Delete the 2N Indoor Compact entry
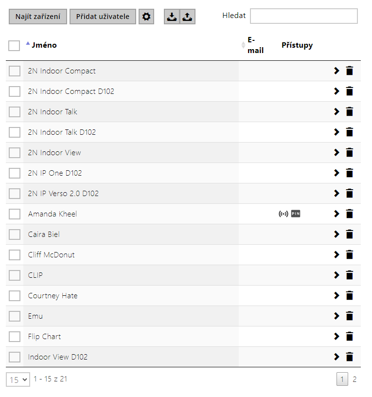 click(349, 71)
